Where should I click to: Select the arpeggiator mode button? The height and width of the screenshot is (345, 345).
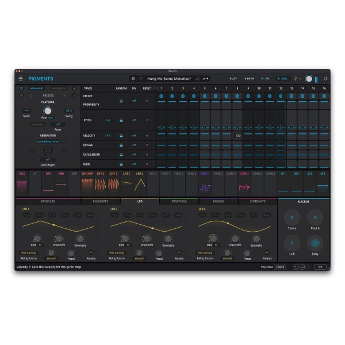coord(59,88)
